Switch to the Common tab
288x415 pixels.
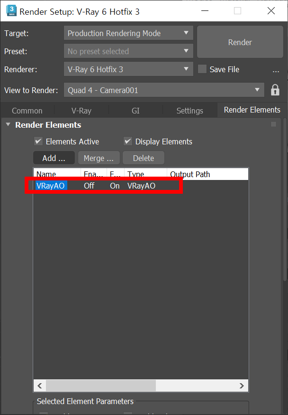[27, 111]
